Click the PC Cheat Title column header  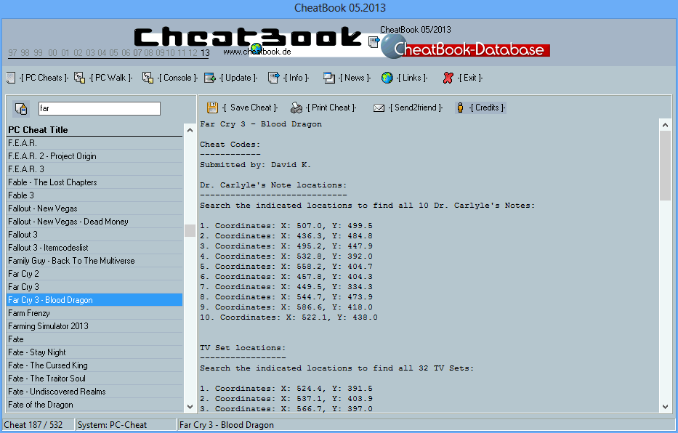(x=94, y=130)
